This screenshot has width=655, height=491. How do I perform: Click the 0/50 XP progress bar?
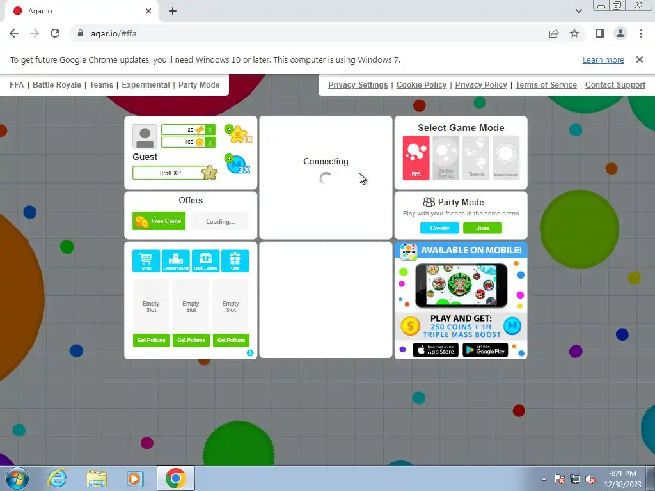point(170,173)
